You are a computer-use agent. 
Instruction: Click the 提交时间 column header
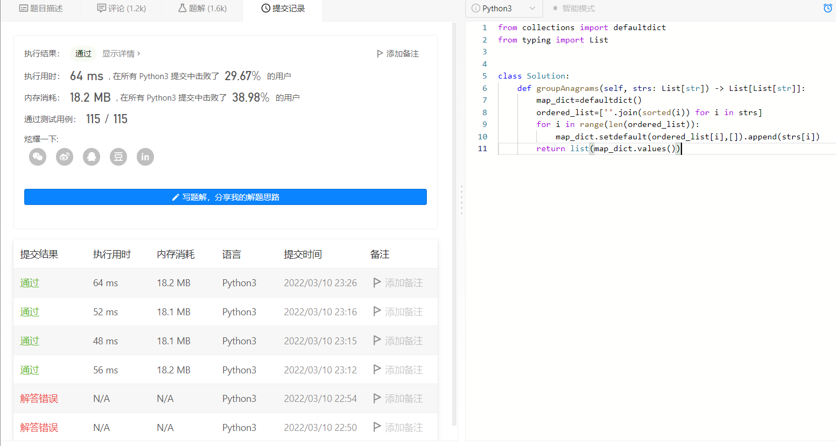pos(303,254)
